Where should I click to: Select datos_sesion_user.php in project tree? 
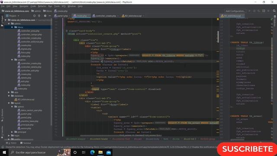[30, 110]
